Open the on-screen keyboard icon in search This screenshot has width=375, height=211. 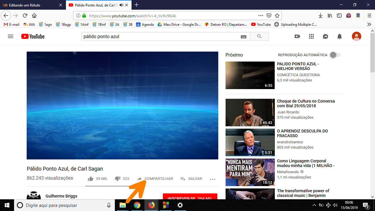point(243,37)
